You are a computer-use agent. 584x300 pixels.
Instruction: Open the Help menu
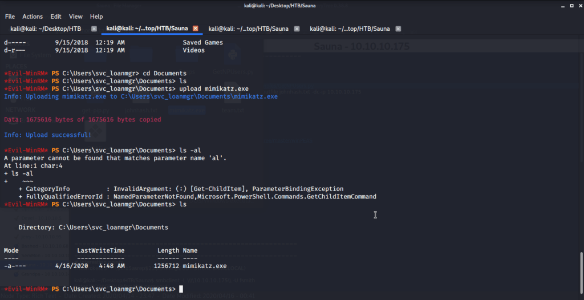click(96, 17)
